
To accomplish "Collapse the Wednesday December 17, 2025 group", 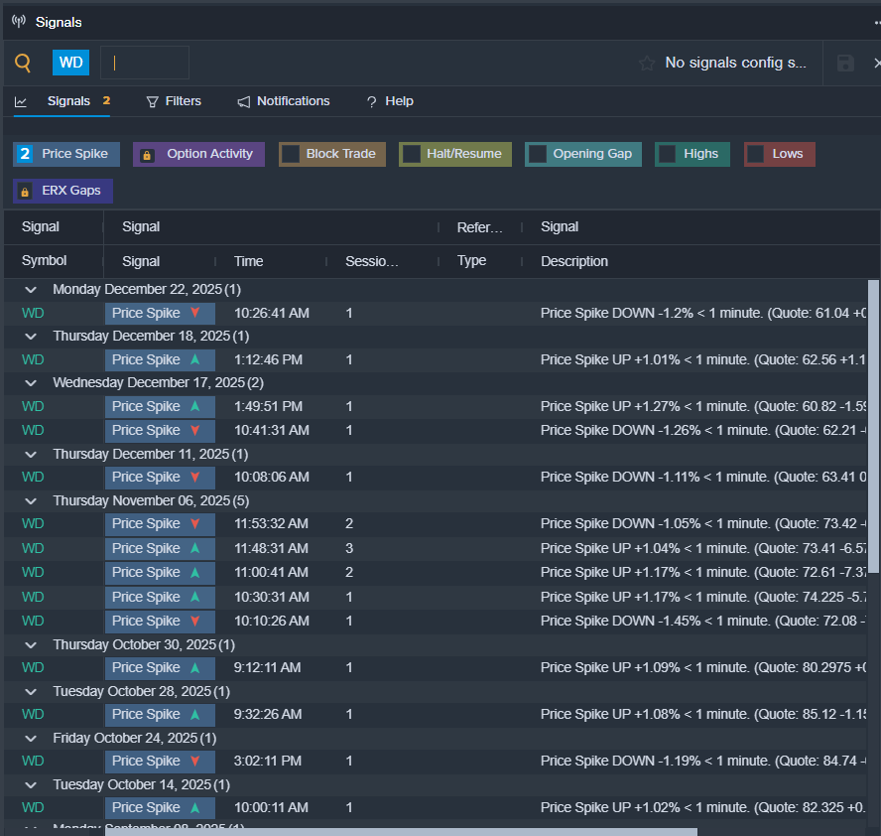I will pos(32,383).
